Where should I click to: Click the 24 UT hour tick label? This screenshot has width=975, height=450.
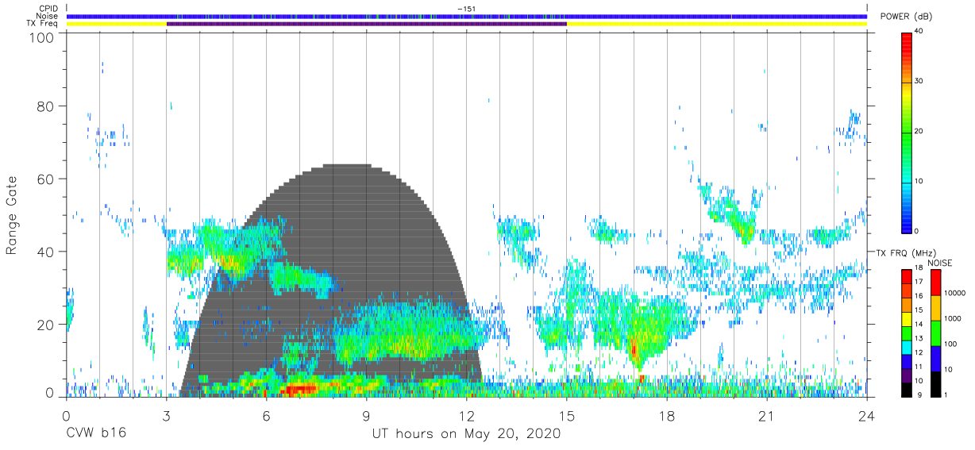point(867,415)
